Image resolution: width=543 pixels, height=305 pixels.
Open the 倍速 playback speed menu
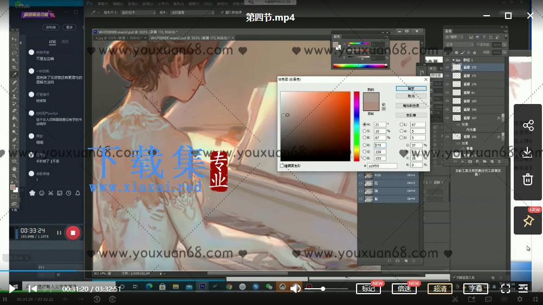pyautogui.click(x=404, y=289)
